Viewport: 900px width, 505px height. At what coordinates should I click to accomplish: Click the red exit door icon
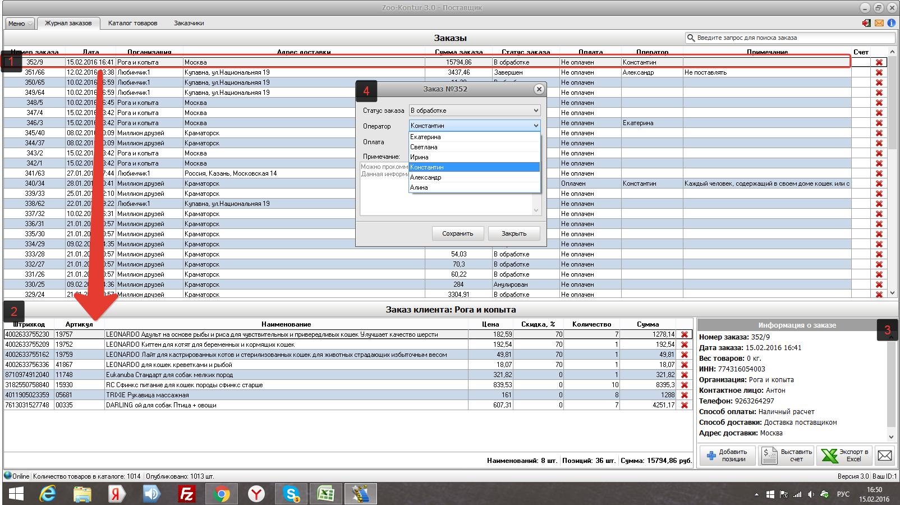pos(867,23)
